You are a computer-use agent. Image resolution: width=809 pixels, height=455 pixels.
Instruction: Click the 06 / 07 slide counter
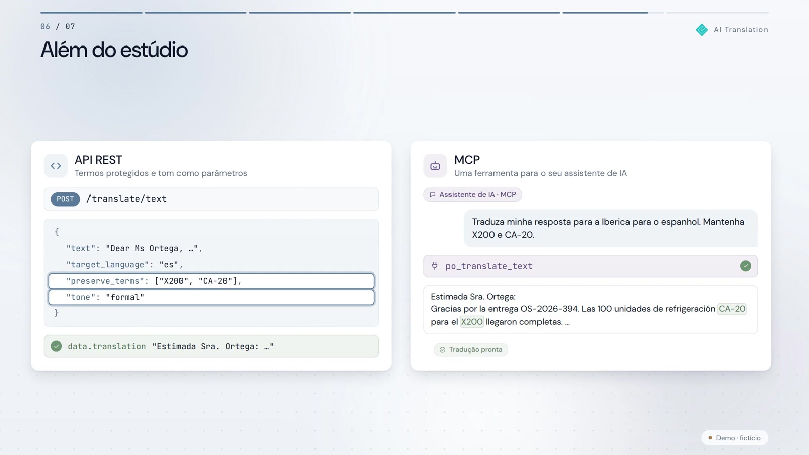point(58,26)
